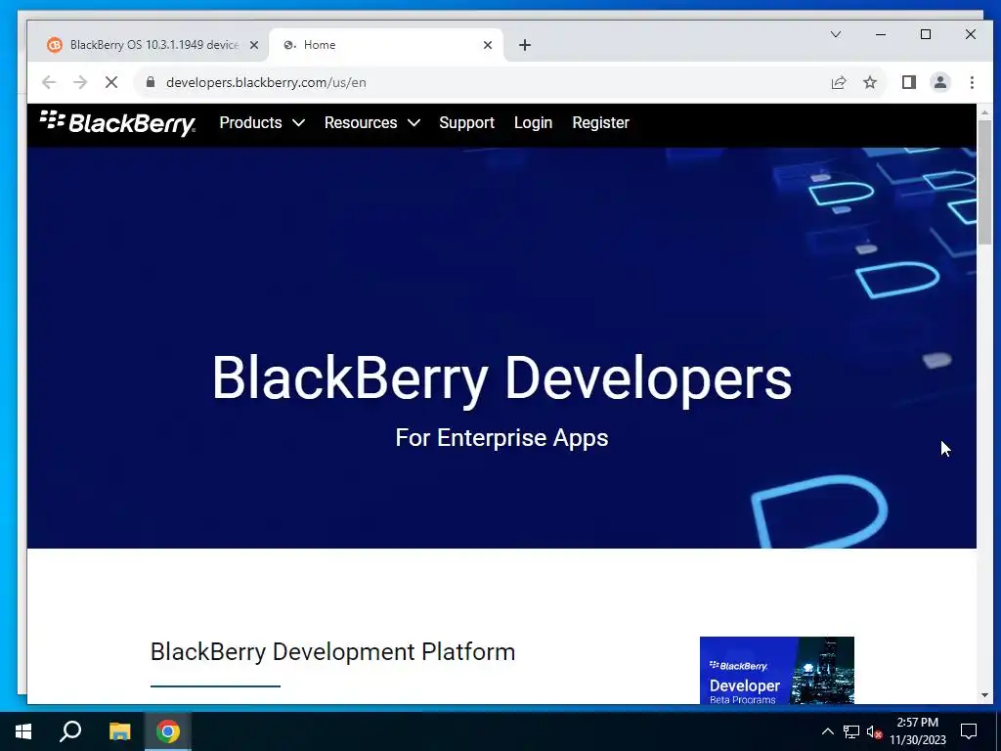Click the scrollbar down arrow
This screenshot has width=1001, height=751.
984,695
